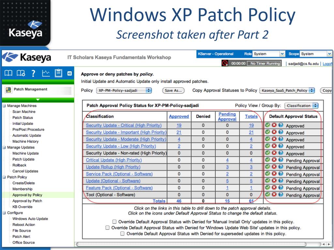Click green check for Service Pack row
This screenshot has height=250, width=334.
click(x=268, y=174)
